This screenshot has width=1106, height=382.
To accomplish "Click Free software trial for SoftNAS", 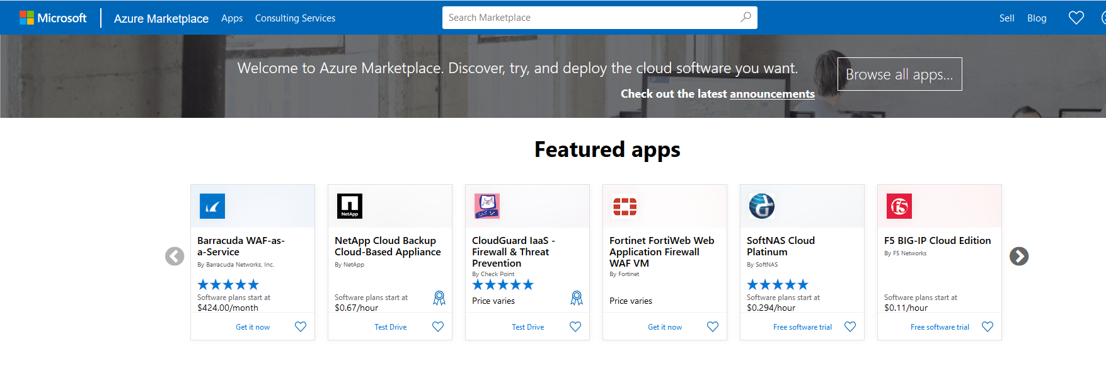I will [x=802, y=327].
